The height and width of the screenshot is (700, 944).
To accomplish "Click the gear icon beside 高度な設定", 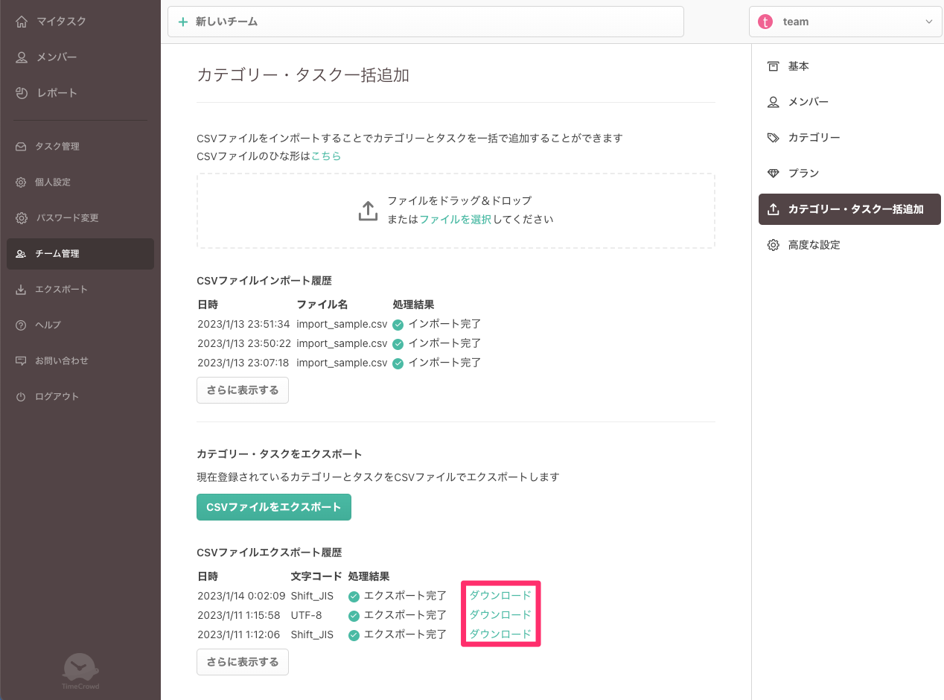I will click(774, 245).
